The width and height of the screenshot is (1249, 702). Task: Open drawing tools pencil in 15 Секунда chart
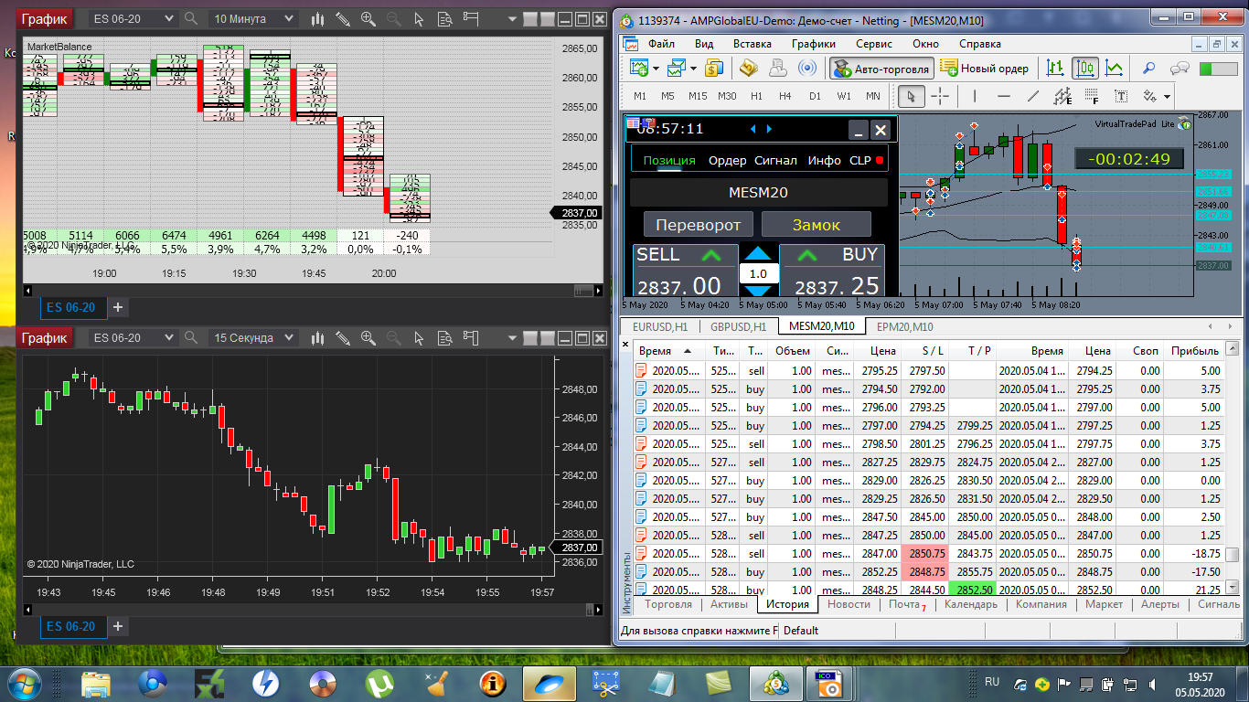(x=343, y=338)
